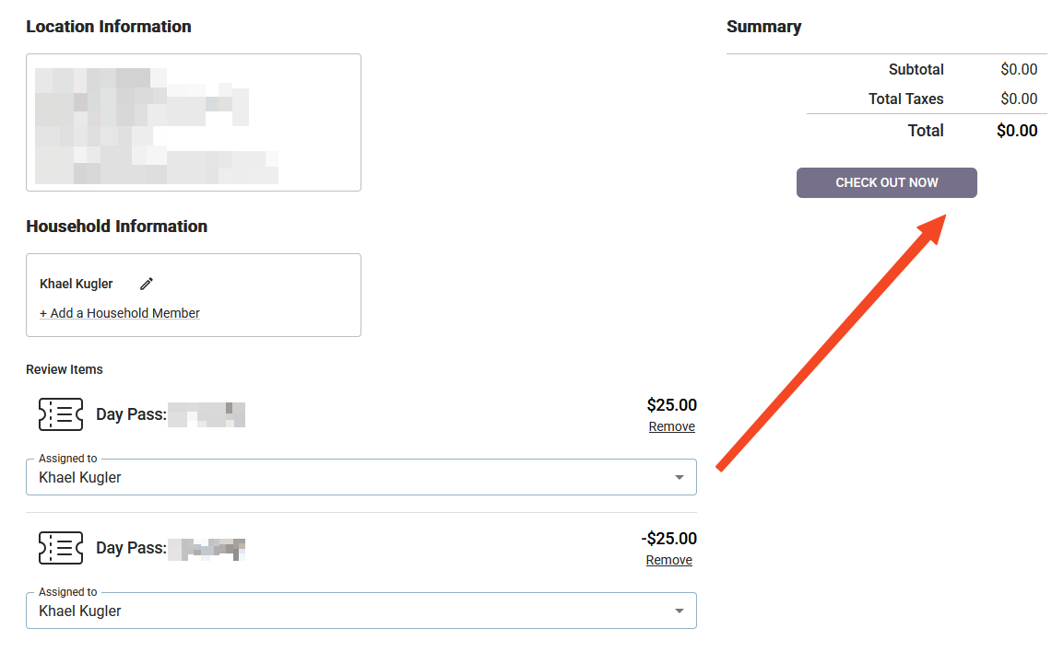
Task: Remove the -$25.00 Day Pass item
Action: click(x=668, y=560)
